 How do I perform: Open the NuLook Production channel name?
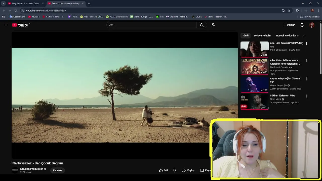(x=32, y=169)
